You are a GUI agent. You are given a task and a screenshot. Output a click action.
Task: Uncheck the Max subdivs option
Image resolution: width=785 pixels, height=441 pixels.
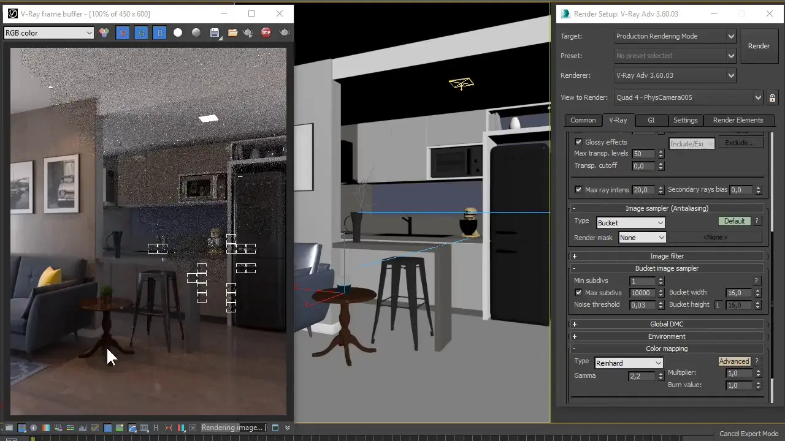click(578, 293)
